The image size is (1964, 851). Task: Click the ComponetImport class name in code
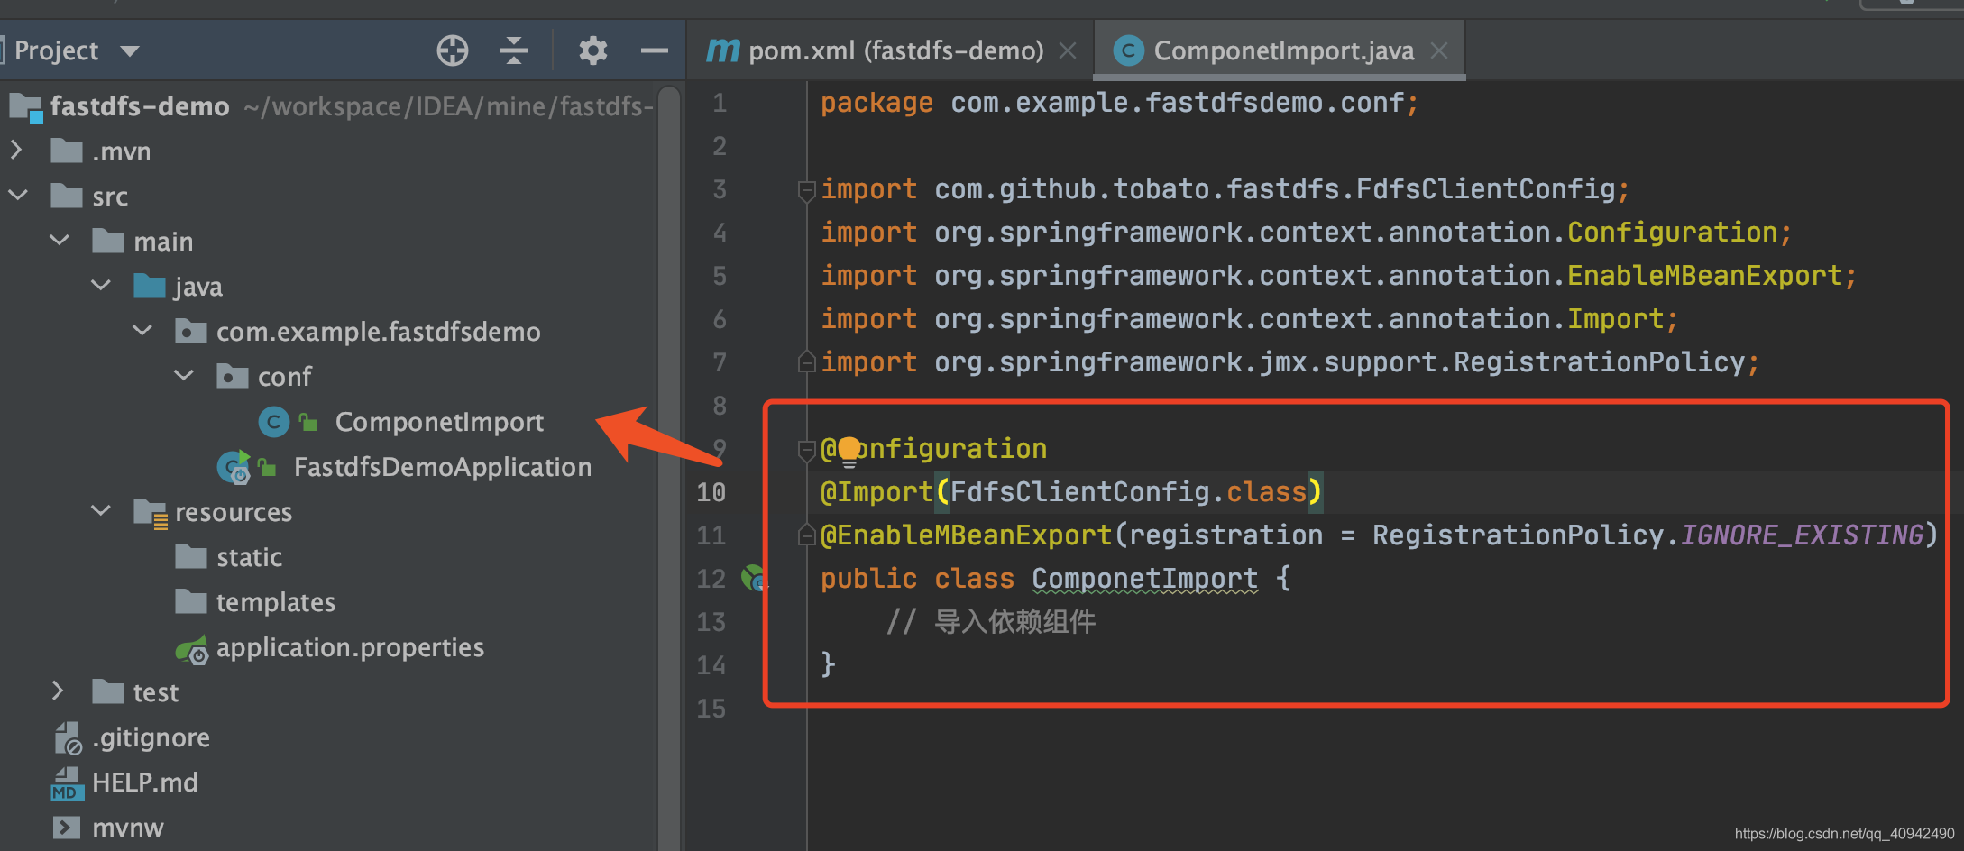click(1144, 579)
